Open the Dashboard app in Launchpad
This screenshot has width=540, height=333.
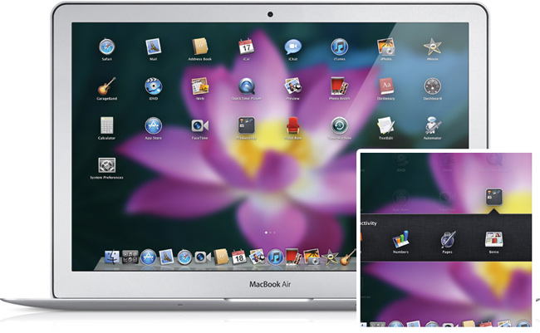tap(431, 86)
